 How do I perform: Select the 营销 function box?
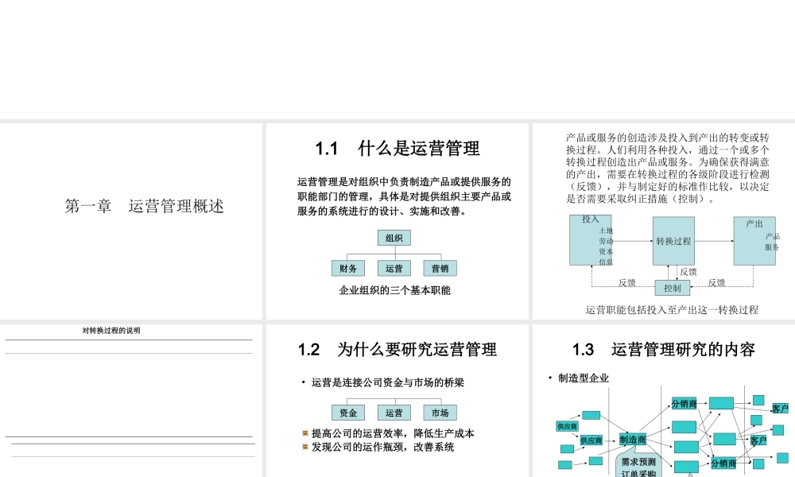[440, 268]
